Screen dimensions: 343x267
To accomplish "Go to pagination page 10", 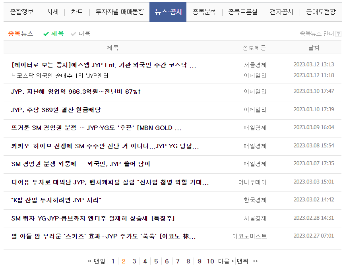I will click(x=210, y=261).
